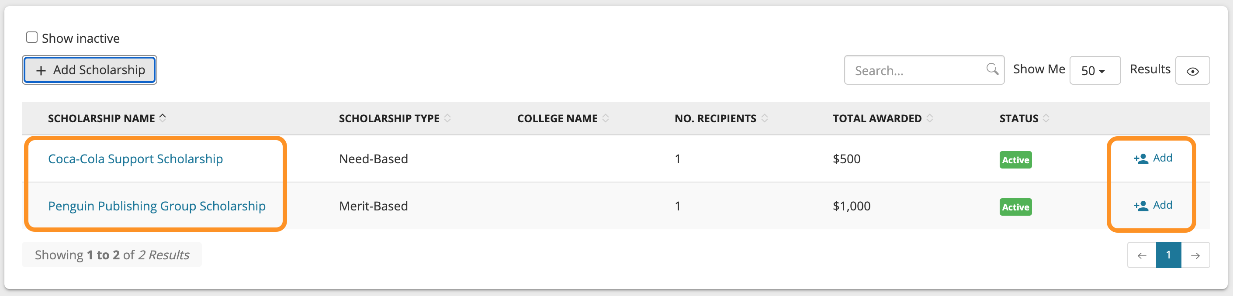Sort by Total Awarded column arrows
The height and width of the screenshot is (296, 1233).
click(x=929, y=118)
